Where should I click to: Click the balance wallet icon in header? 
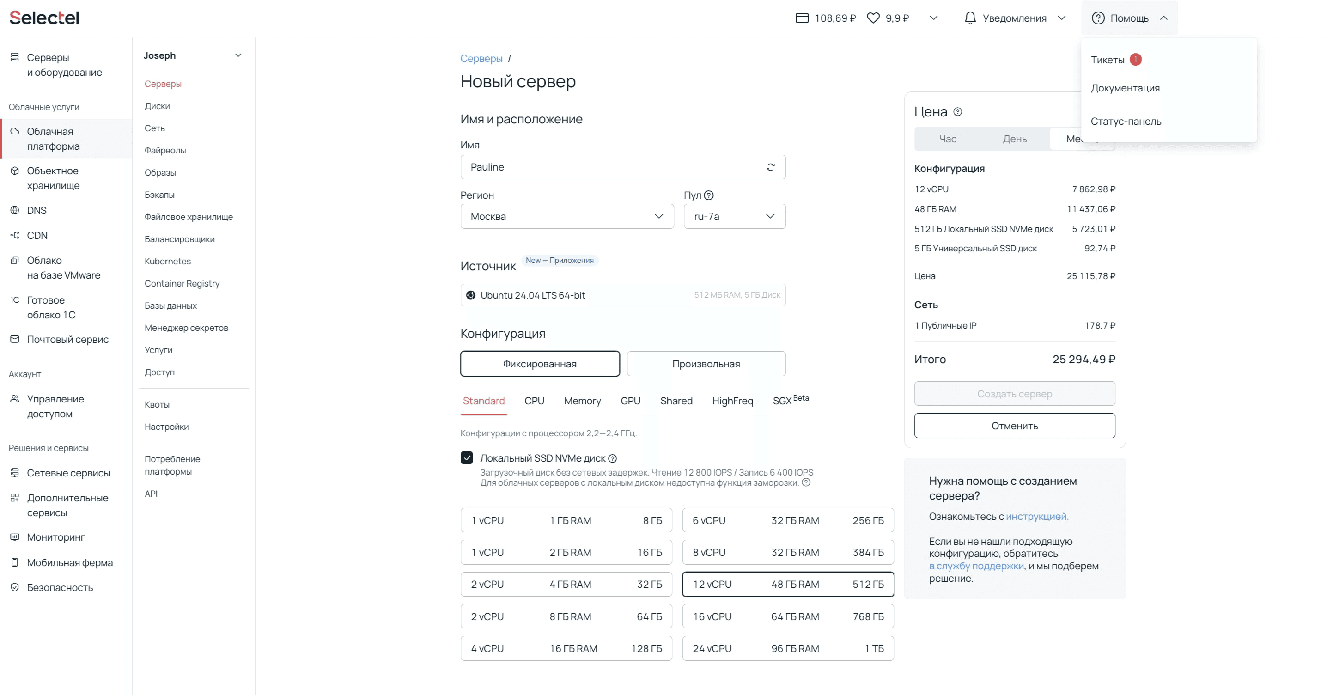(802, 18)
